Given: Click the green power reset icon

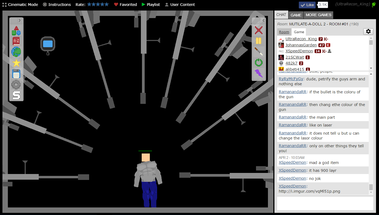Looking at the screenshot, I should (259, 63).
